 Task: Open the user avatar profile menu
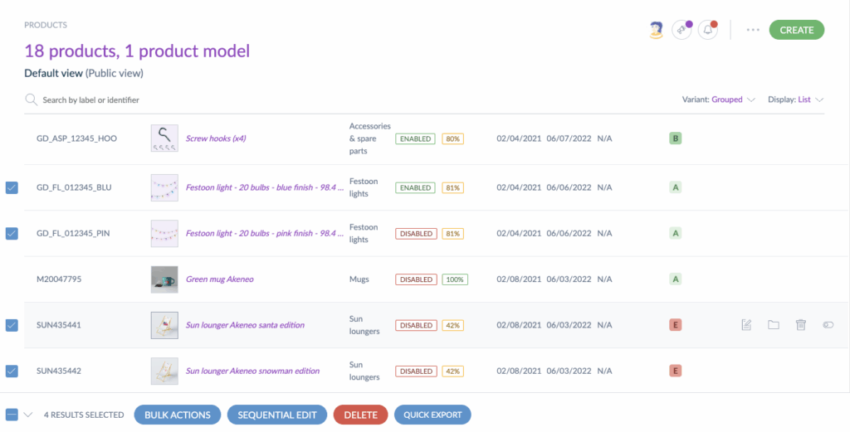657,30
